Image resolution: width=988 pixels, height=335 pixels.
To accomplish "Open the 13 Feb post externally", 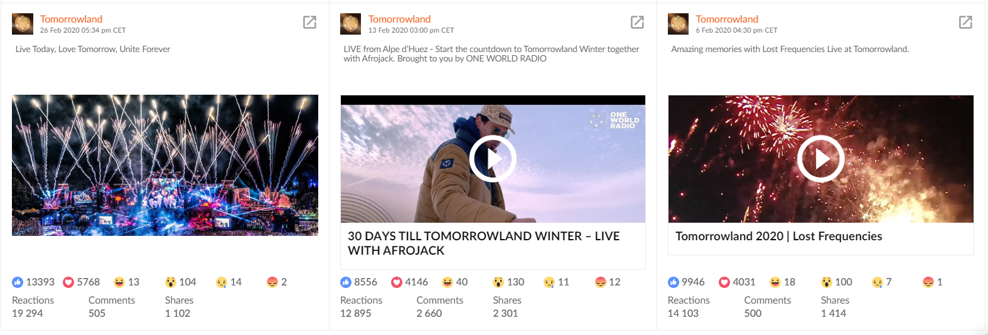I will click(x=637, y=23).
